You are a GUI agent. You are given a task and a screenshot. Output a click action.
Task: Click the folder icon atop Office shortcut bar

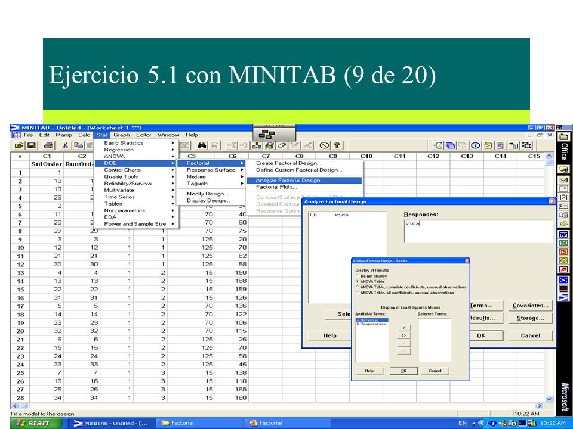click(x=564, y=137)
